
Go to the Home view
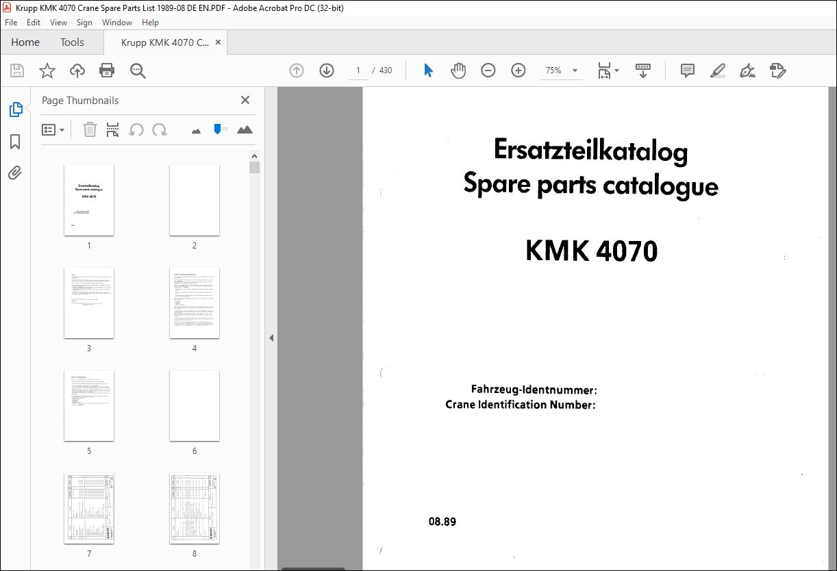coord(25,42)
